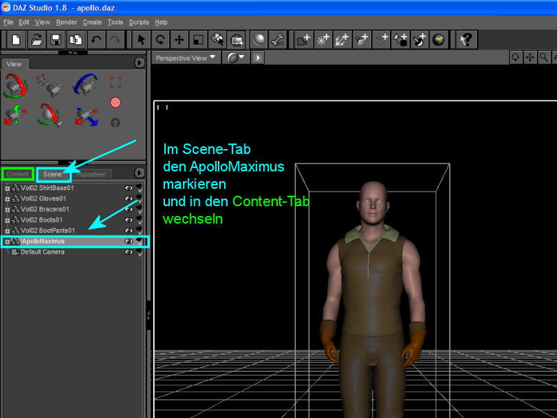The image size is (557, 418).
Task: Open the View panel options arrow
Action: (139, 63)
